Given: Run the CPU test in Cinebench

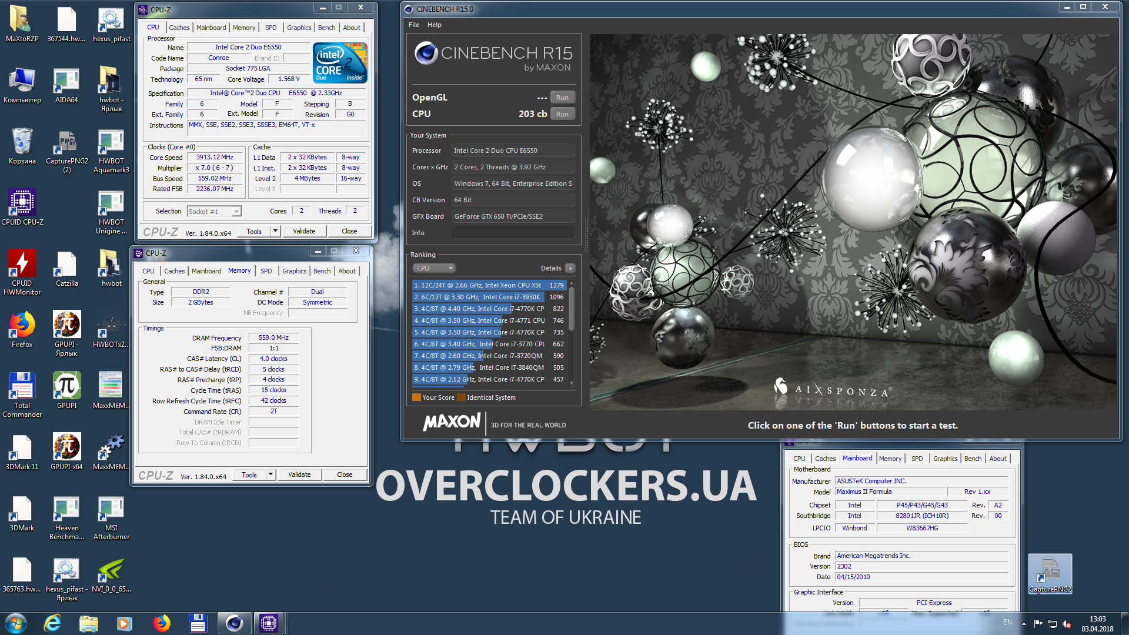Looking at the screenshot, I should 562,114.
